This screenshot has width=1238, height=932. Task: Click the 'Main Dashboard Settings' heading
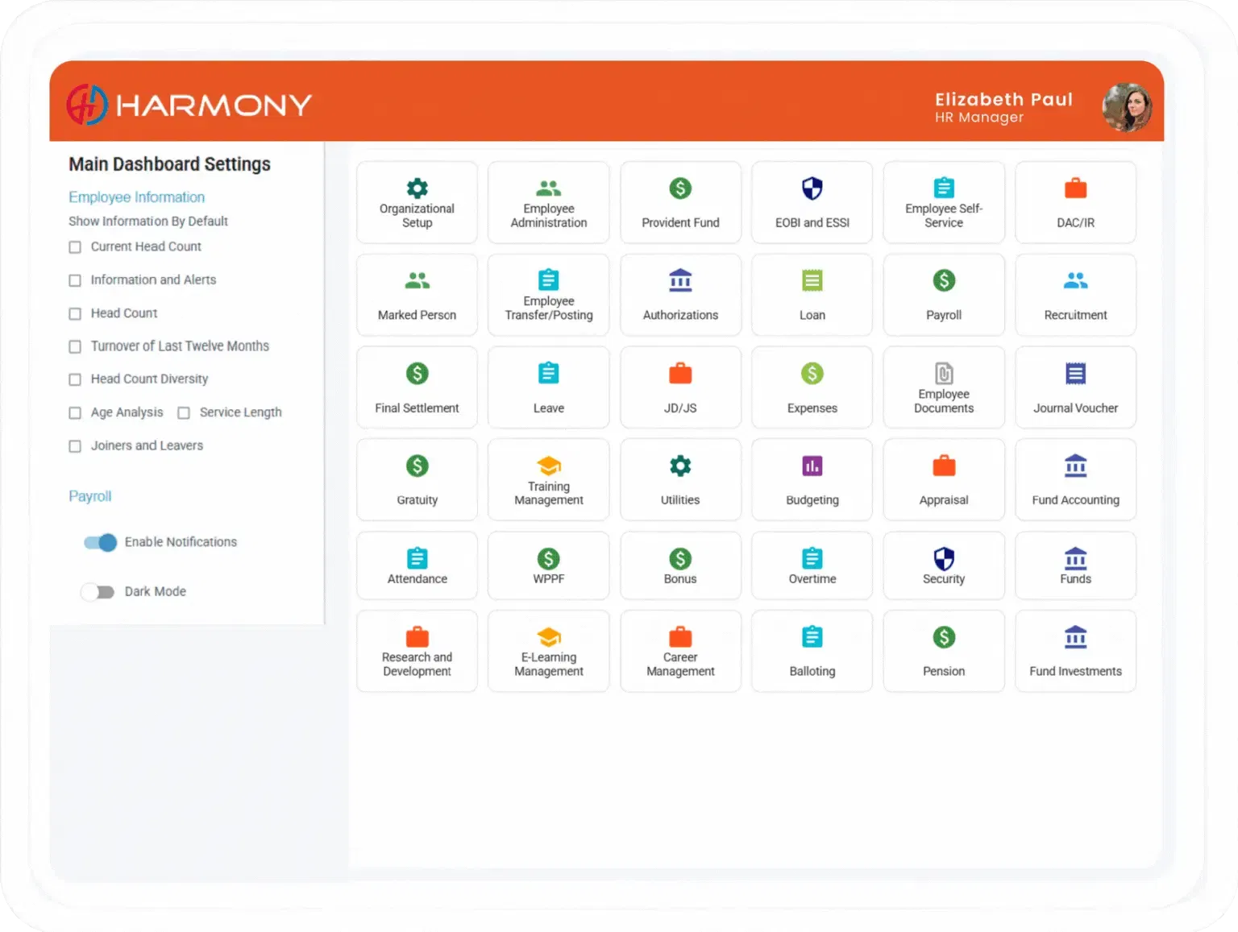coord(169,164)
